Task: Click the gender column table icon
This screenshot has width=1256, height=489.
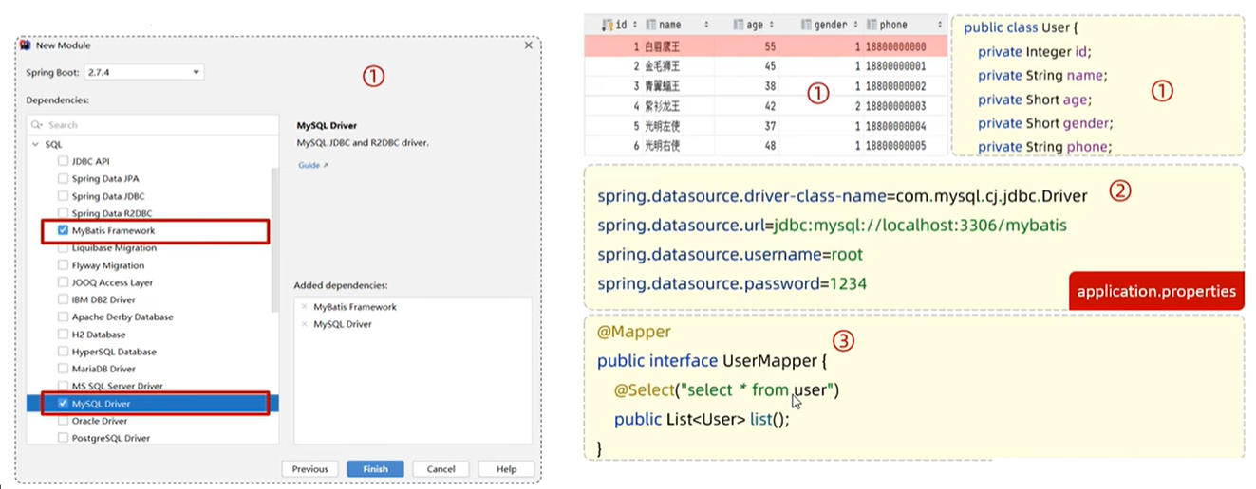Action: tap(807, 25)
